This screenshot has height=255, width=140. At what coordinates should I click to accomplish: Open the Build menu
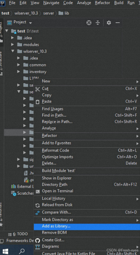(x=119, y=3)
